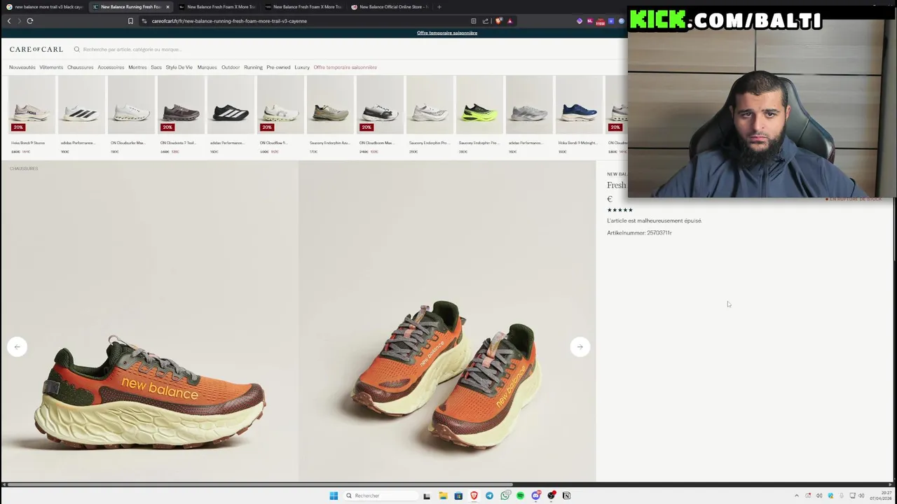Open the Nouveautés menu
The image size is (897, 504).
click(x=22, y=67)
